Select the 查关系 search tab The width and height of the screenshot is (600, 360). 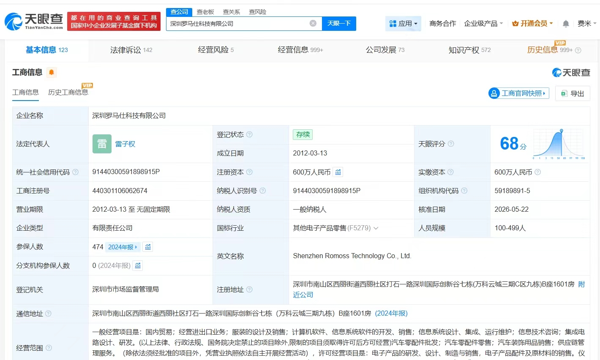232,12
